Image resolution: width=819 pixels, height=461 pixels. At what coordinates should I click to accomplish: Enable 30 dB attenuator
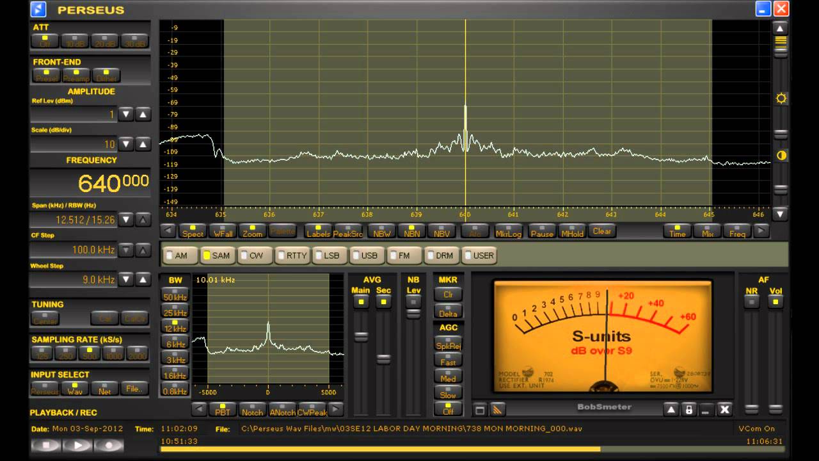134,41
